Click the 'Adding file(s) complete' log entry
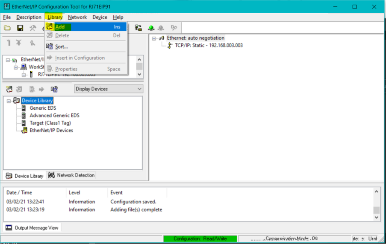This screenshot has height=244, width=386. pos(136,209)
